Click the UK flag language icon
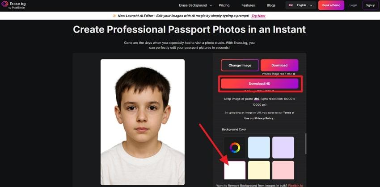This screenshot has width=380, height=187. pos(291,5)
